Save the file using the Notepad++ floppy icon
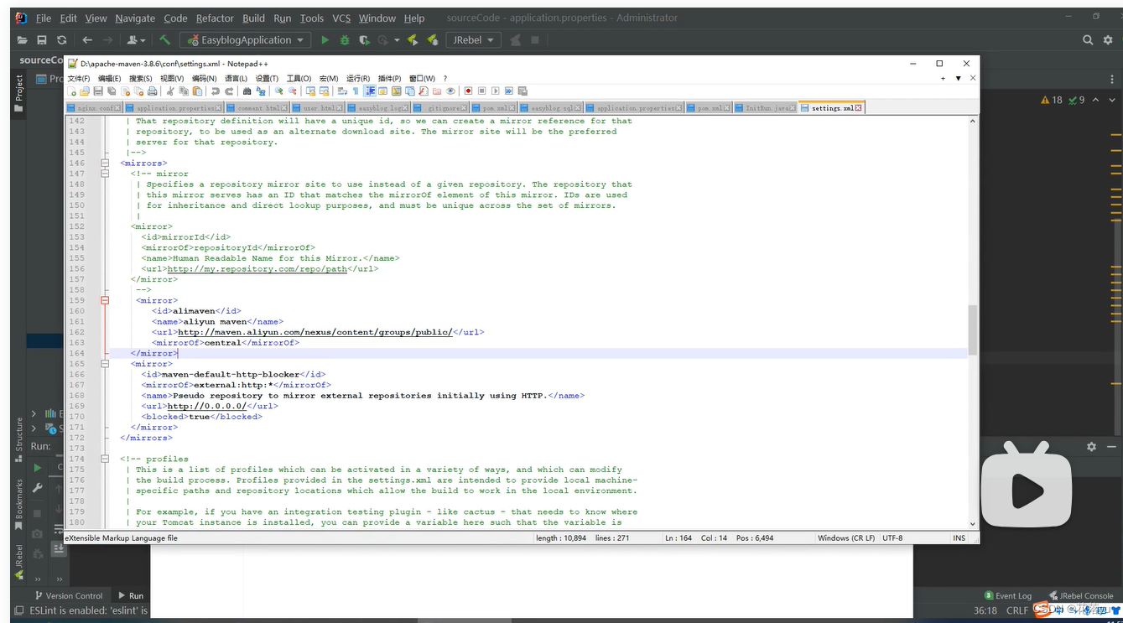 [x=97, y=91]
